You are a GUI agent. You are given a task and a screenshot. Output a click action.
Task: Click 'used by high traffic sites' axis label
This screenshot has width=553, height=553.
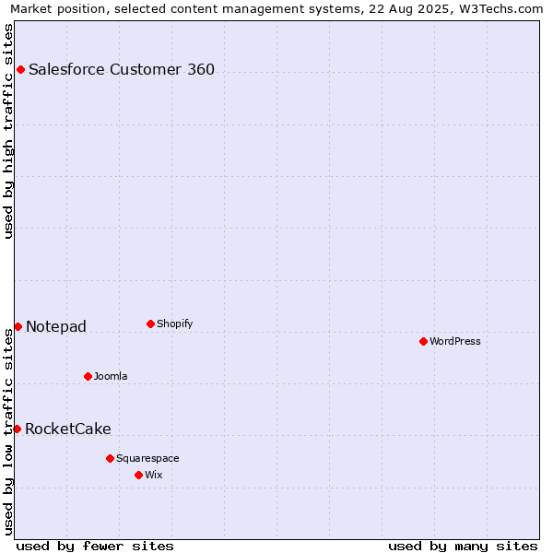[x=7, y=131]
